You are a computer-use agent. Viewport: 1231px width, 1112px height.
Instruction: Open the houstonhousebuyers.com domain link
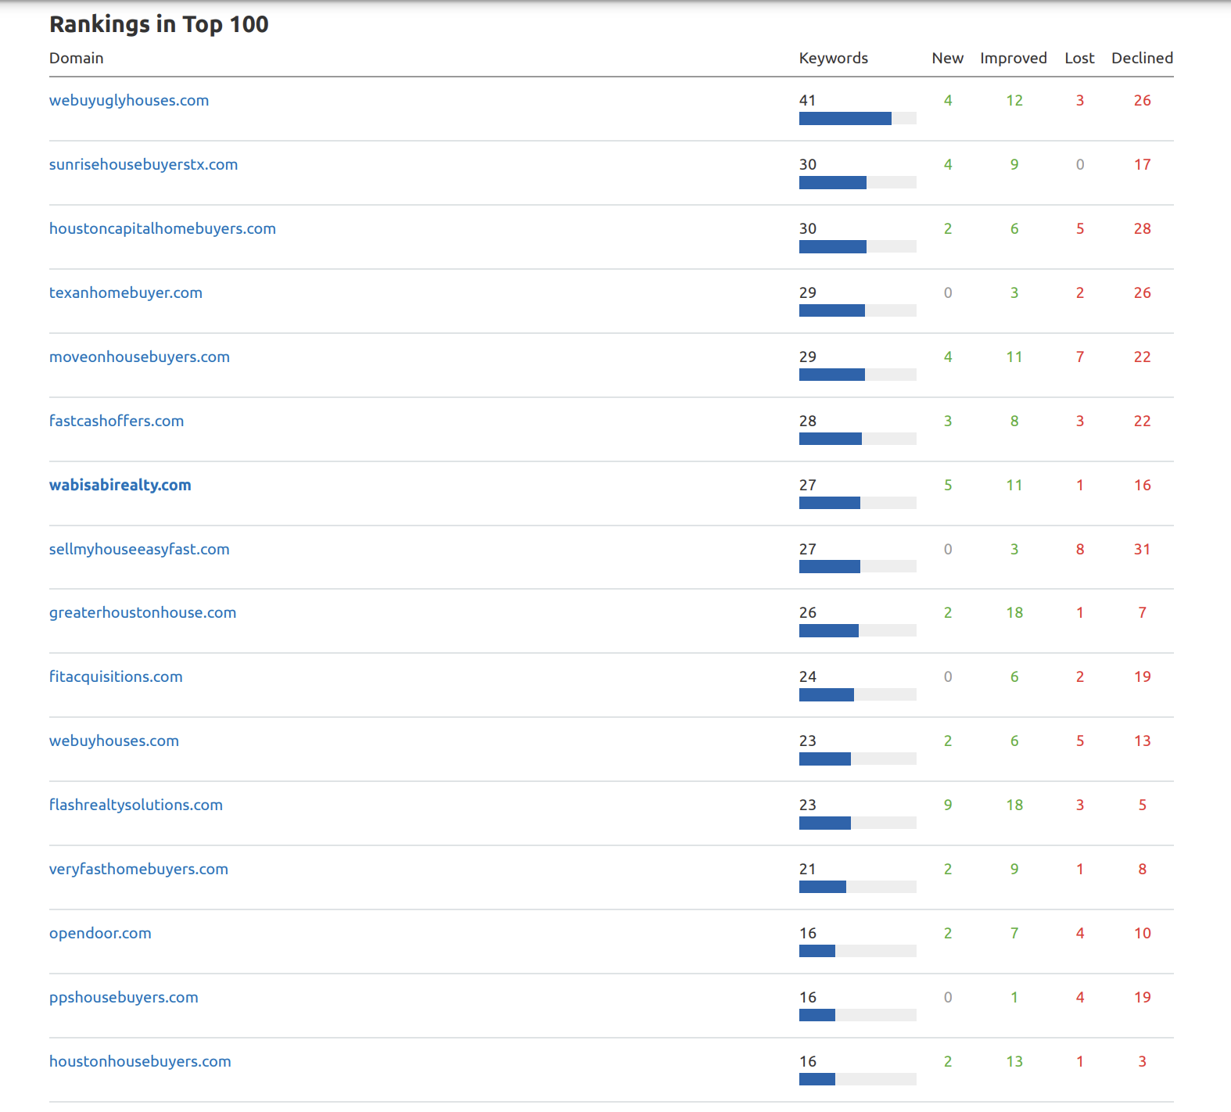pos(140,1061)
